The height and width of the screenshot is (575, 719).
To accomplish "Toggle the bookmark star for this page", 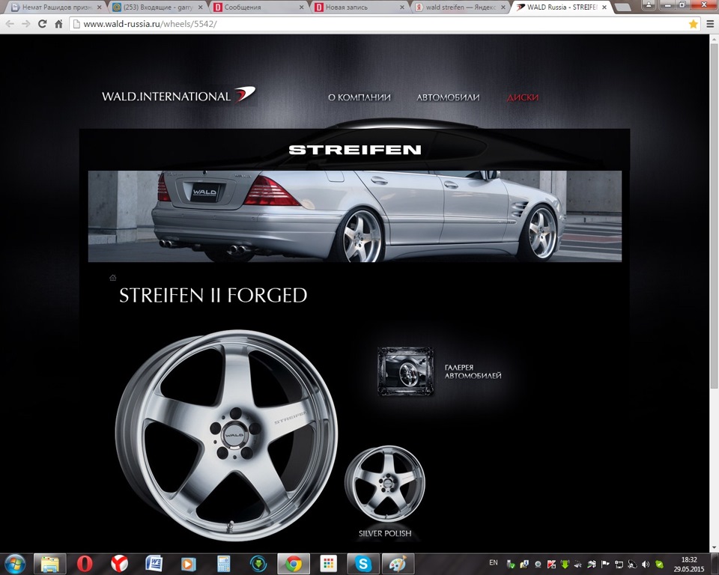I will click(x=694, y=23).
